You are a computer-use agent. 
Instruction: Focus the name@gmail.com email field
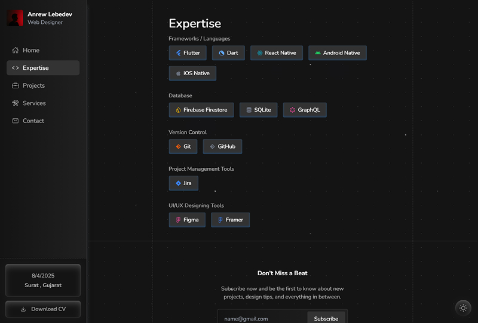coord(263,319)
